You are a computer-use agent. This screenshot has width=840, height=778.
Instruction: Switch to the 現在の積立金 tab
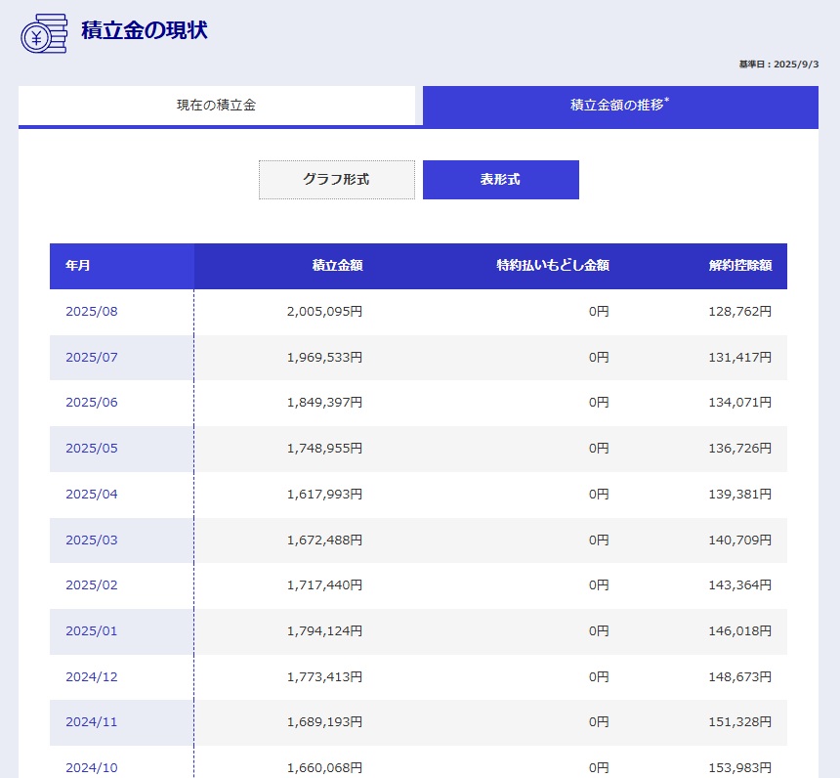216,106
